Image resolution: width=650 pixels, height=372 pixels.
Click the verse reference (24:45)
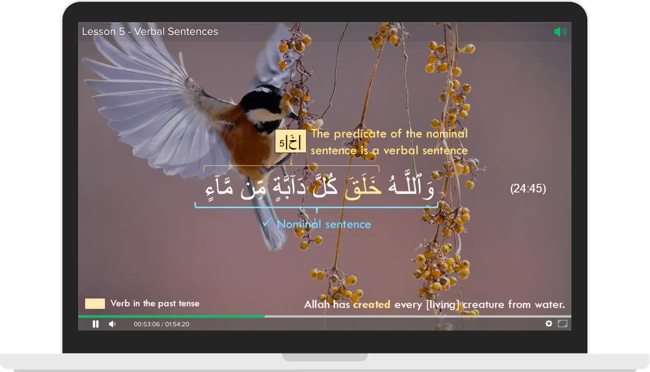pyautogui.click(x=528, y=189)
